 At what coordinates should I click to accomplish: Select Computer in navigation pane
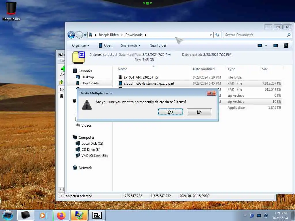[x=86, y=138]
